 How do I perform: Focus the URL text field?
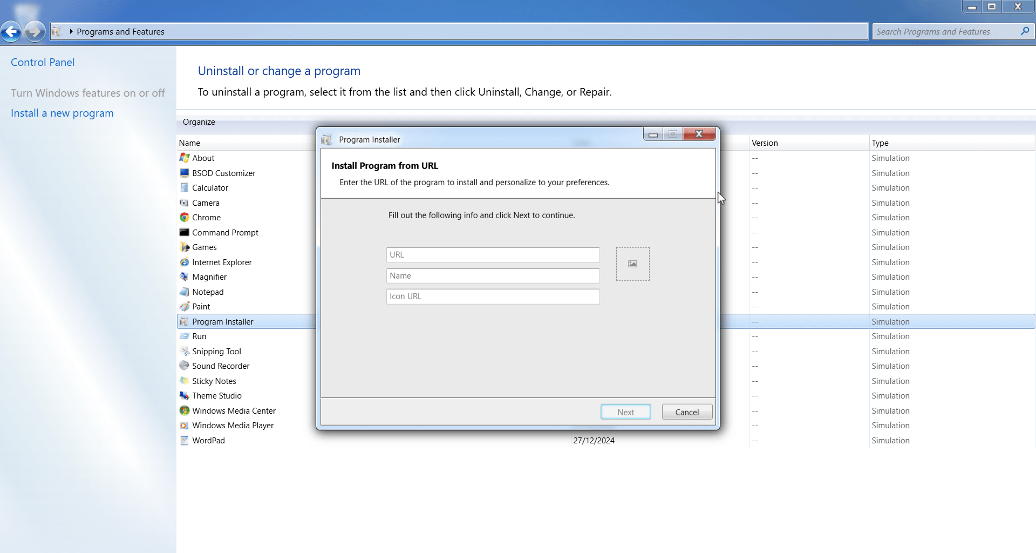click(493, 255)
